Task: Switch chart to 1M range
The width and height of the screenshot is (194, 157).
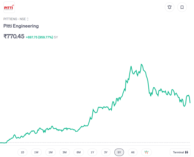Action: pyautogui.click(x=50, y=152)
